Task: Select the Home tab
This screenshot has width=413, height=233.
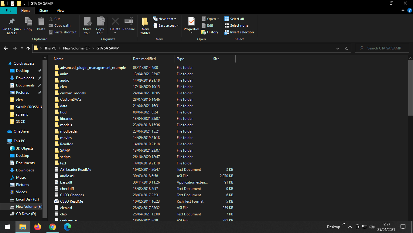Action: 26,11
